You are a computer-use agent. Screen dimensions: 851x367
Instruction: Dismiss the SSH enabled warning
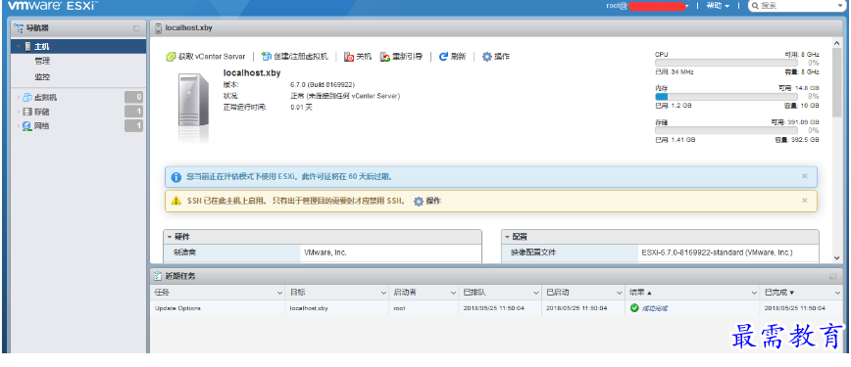pyautogui.click(x=804, y=200)
